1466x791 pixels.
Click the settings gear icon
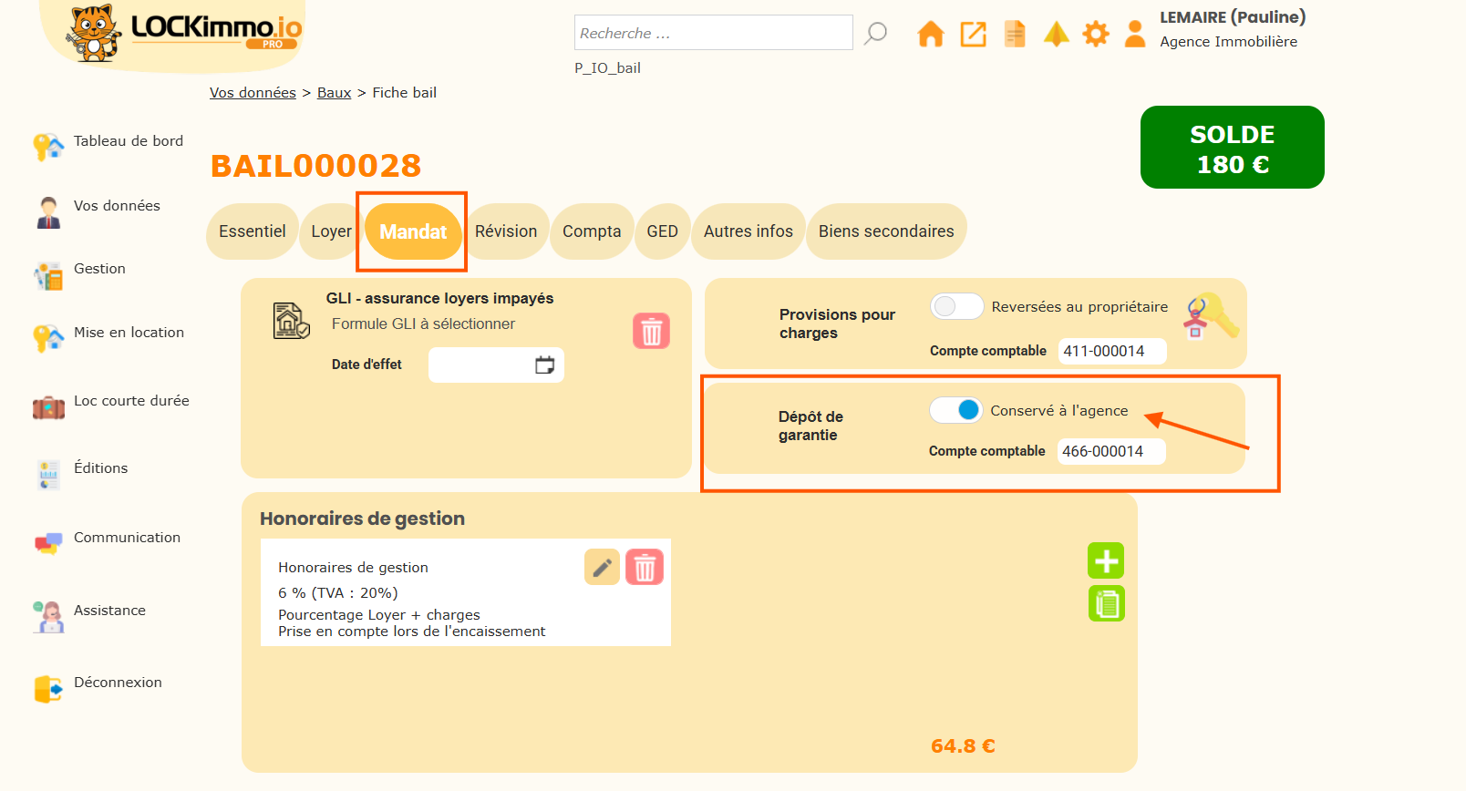click(1095, 35)
